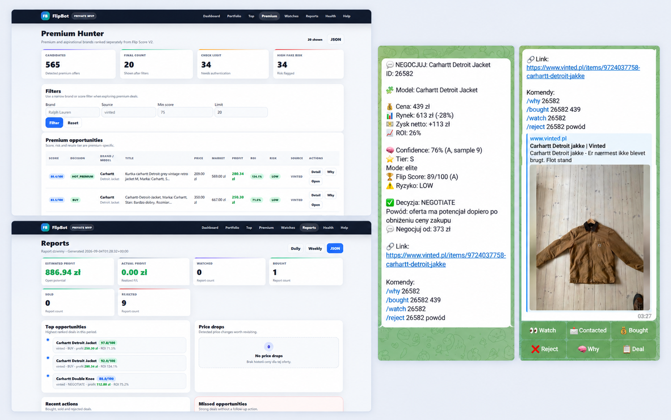Click the /watch command in the NEGOCJUJ message
The width and height of the screenshot is (671, 420).
396,309
